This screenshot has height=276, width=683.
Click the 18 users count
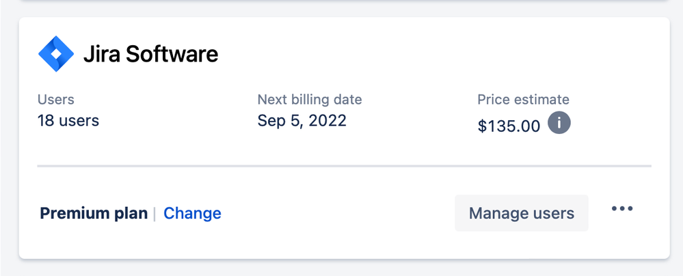[68, 121]
